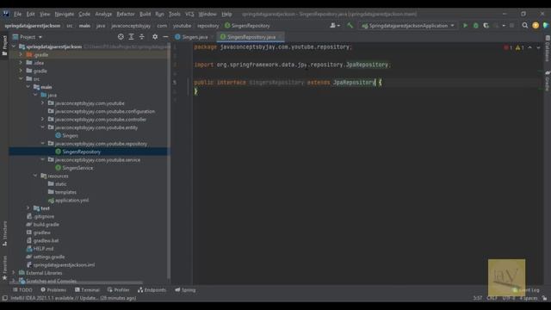Image resolution: width=551 pixels, height=310 pixels.
Task: Select HELP.md file
Action: tap(43, 249)
